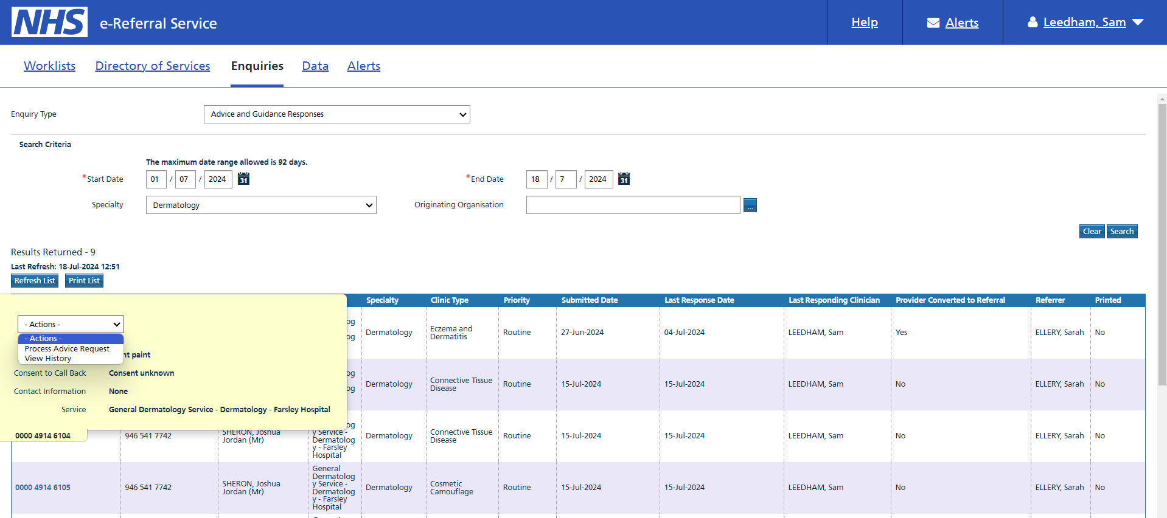Open the End Date calendar picker
1167x518 pixels.
(624, 179)
